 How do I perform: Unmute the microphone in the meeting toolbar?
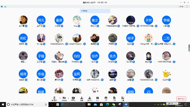point(54,99)
